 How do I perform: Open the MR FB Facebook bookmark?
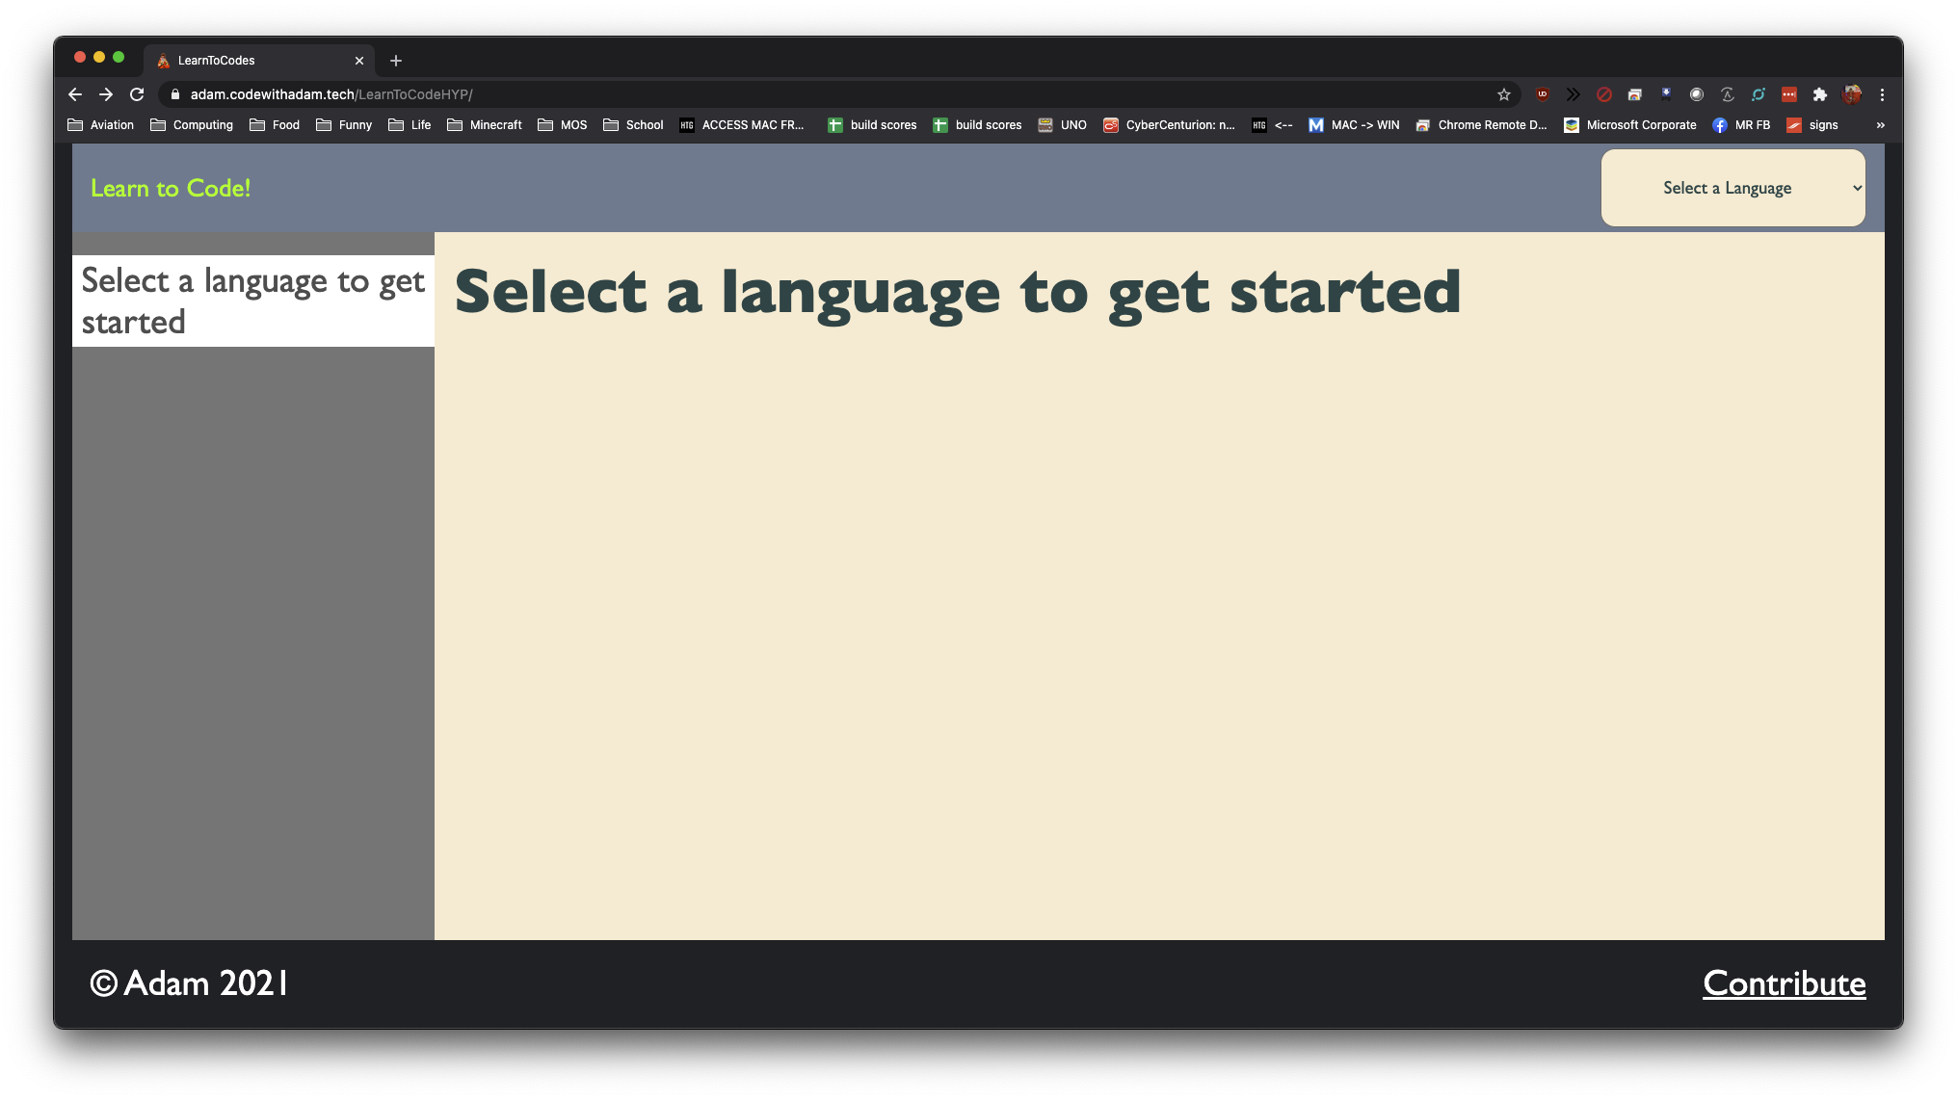1741,125
